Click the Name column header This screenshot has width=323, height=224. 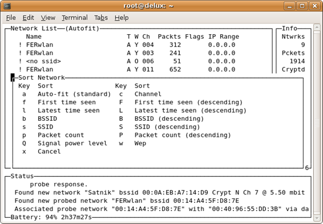(x=34, y=36)
